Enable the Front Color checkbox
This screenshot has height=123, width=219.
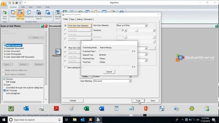click(65, 30)
